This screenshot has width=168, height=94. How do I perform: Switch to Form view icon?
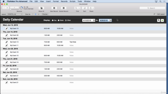[x=33, y=14]
